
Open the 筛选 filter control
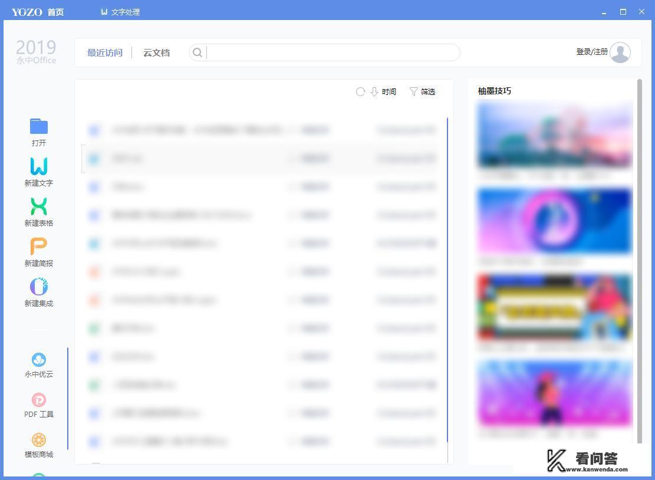423,92
